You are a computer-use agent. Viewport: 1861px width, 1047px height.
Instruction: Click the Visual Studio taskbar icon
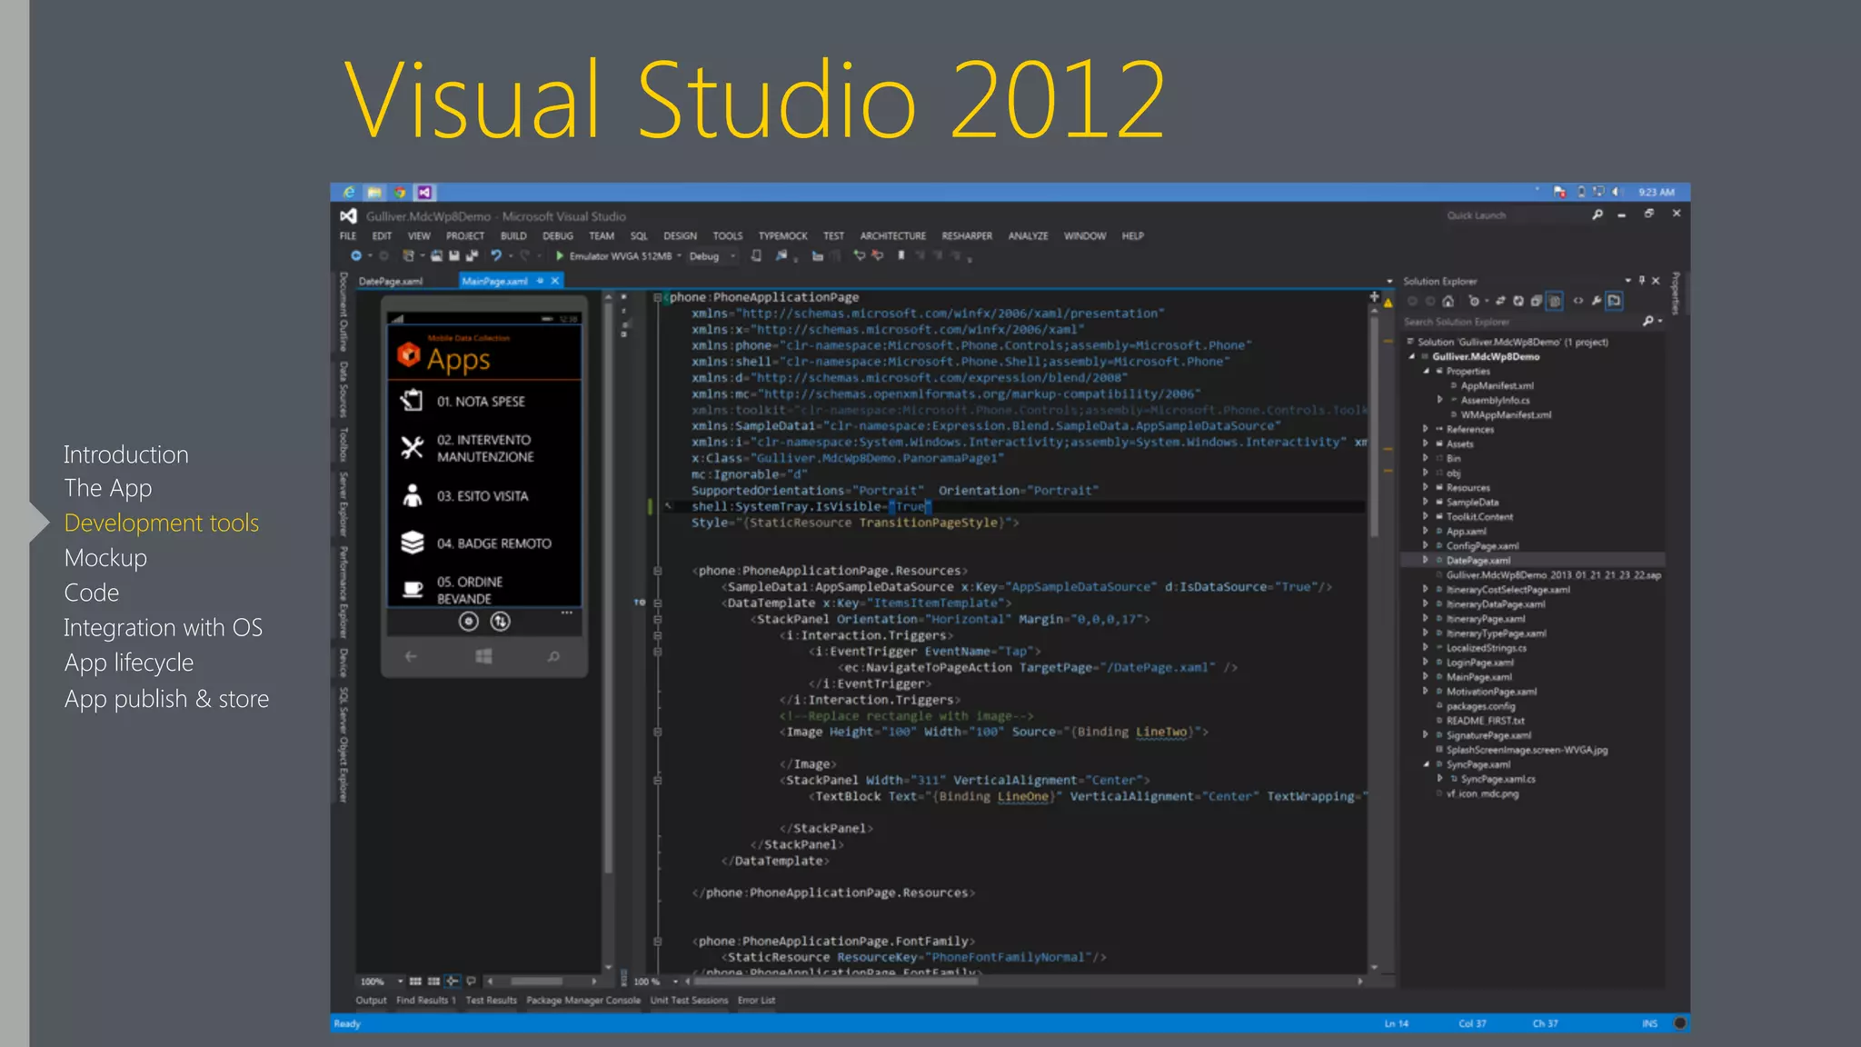click(x=424, y=192)
